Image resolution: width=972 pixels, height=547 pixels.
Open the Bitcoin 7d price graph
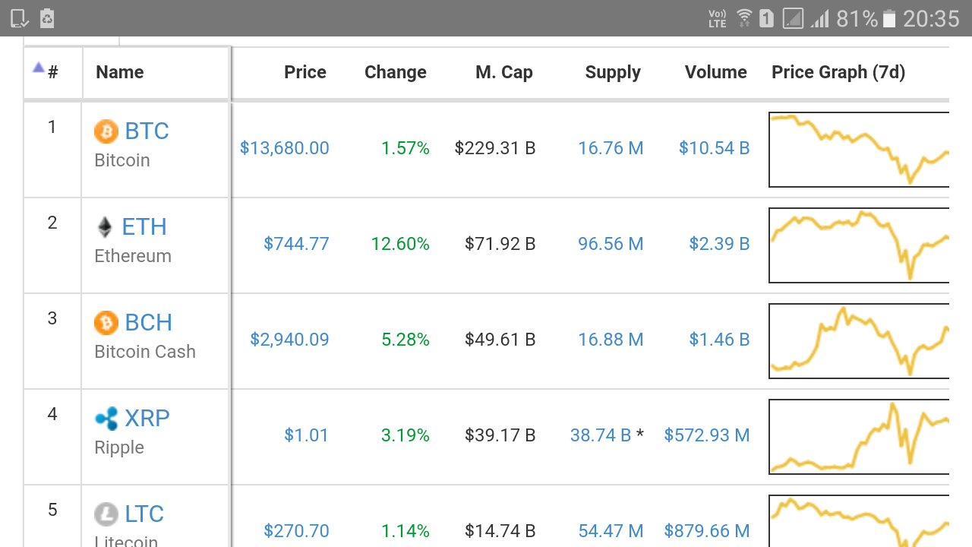[859, 150]
